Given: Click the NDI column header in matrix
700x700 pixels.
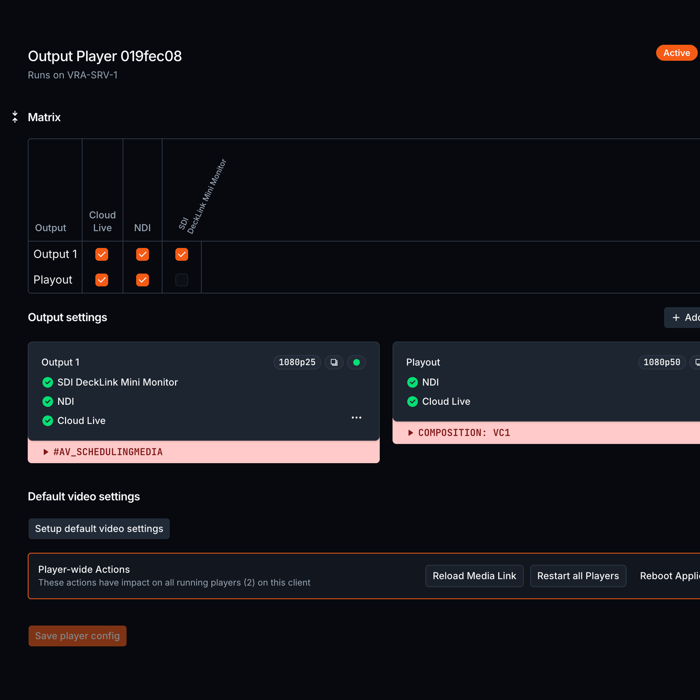Looking at the screenshot, I should pos(142,228).
